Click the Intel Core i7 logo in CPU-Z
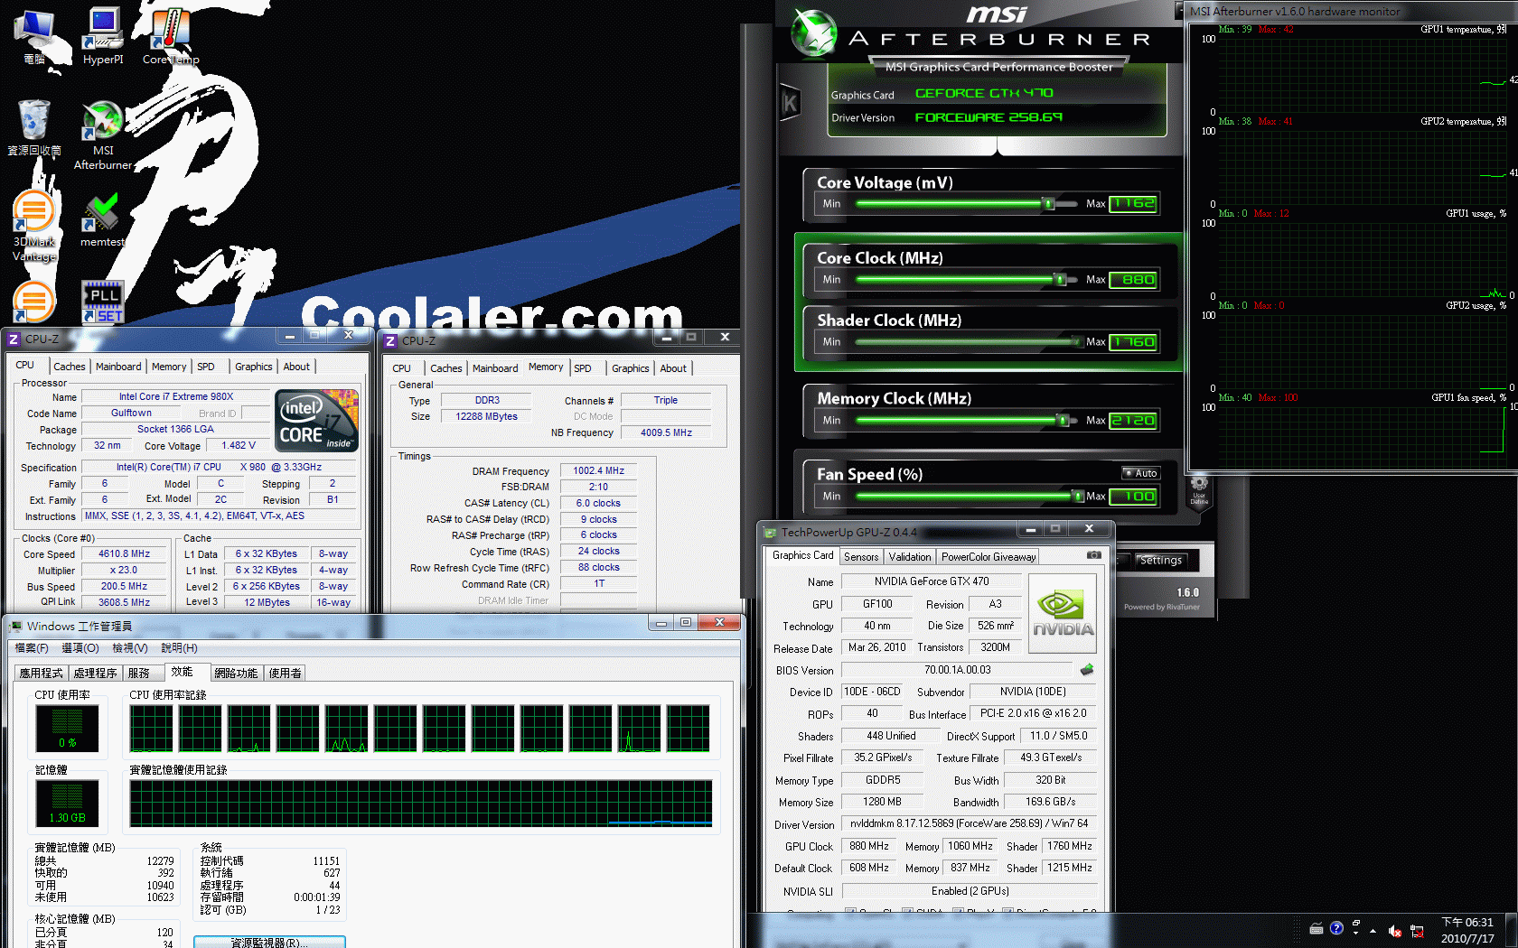Viewport: 1518px width, 948px height. tap(316, 421)
